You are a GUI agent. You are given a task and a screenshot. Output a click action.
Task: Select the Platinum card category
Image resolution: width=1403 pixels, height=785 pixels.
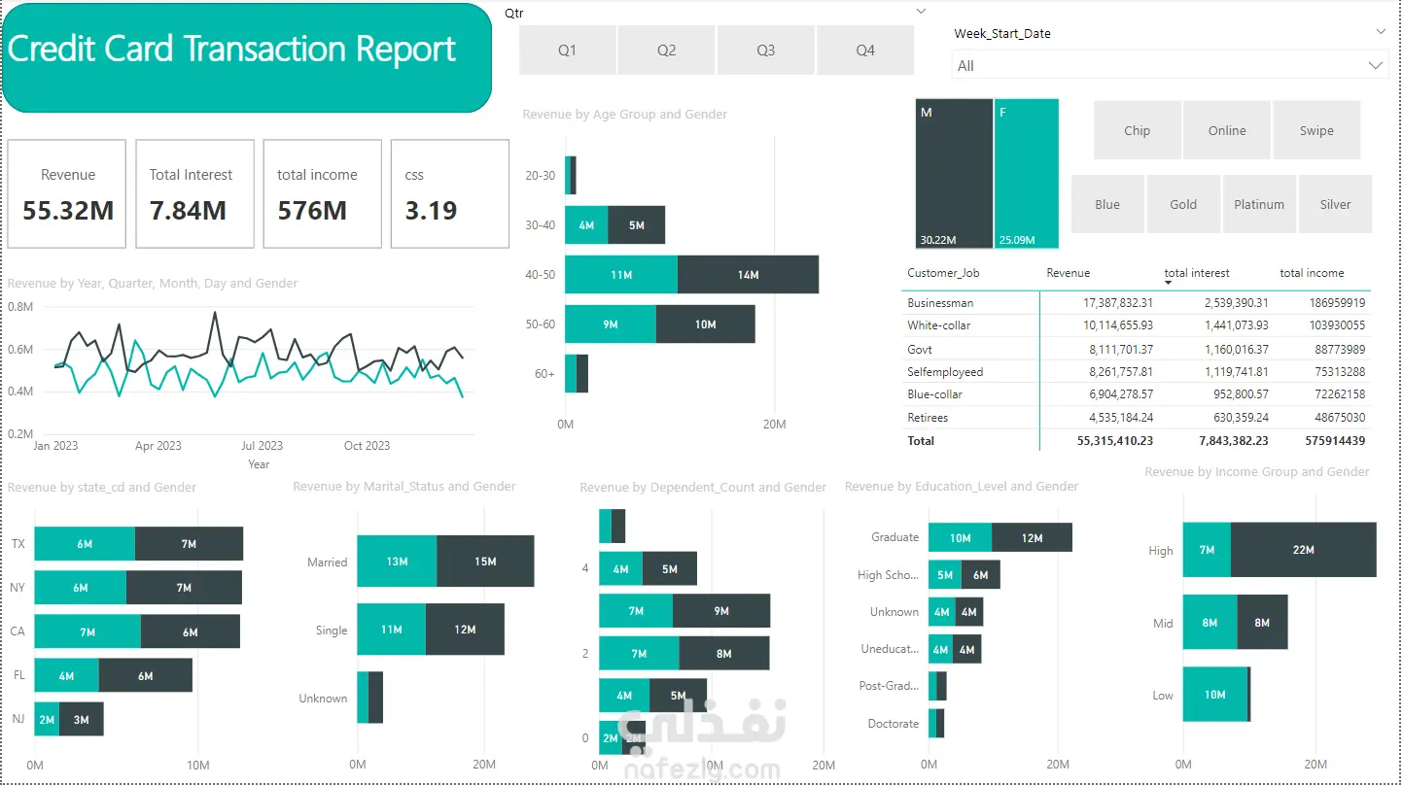tap(1259, 204)
